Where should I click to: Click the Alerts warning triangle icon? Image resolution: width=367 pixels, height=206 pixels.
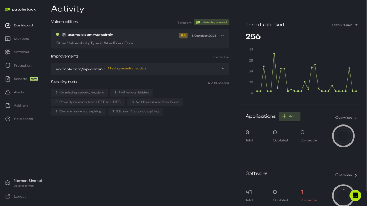tap(8, 92)
